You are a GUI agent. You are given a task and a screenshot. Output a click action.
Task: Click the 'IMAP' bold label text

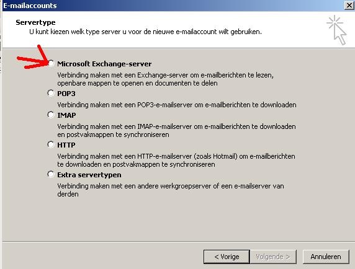click(66, 115)
